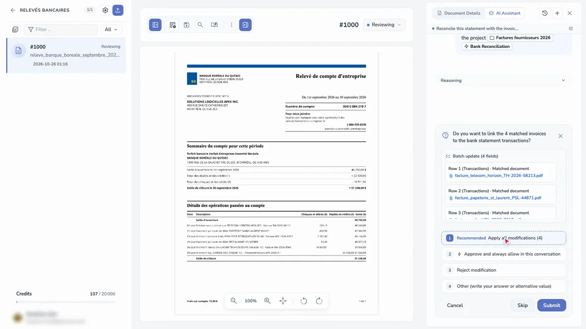Open the Reviewing status dropdown
The height and width of the screenshot is (329, 586).
pyautogui.click(x=384, y=25)
